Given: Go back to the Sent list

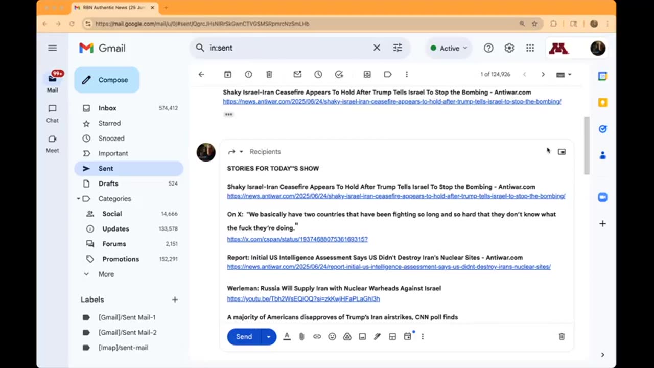Looking at the screenshot, I should (201, 74).
